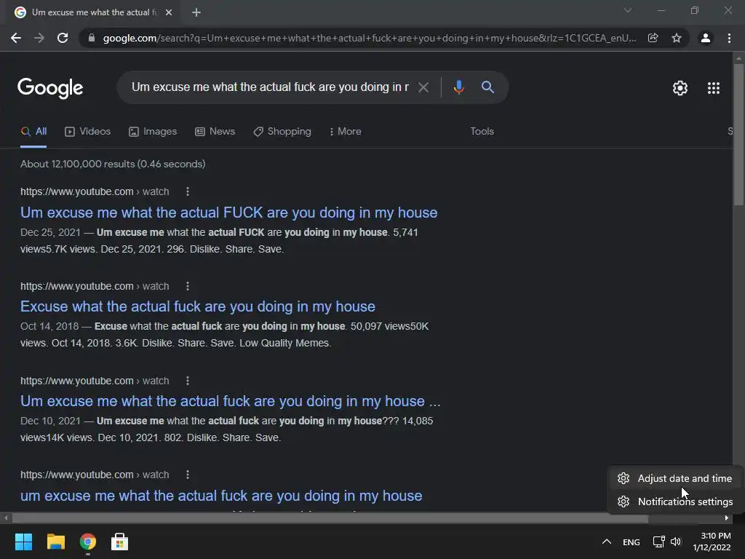Select the All results tab
The height and width of the screenshot is (559, 745).
click(33, 132)
